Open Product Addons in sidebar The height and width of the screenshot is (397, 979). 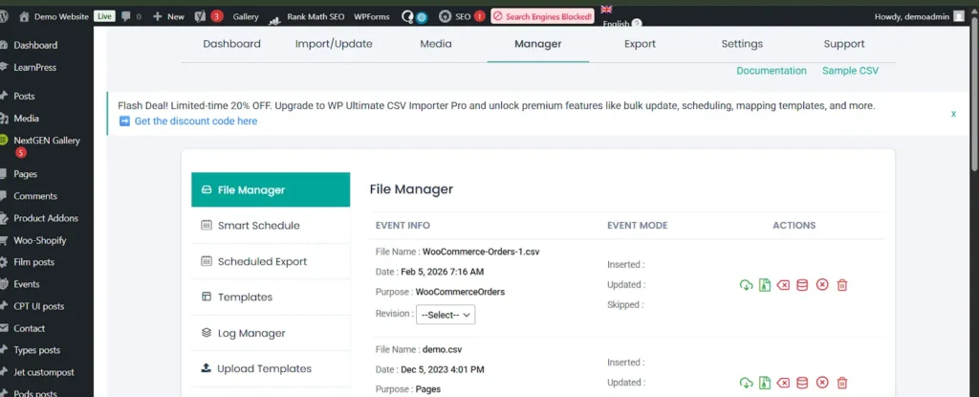(x=47, y=218)
